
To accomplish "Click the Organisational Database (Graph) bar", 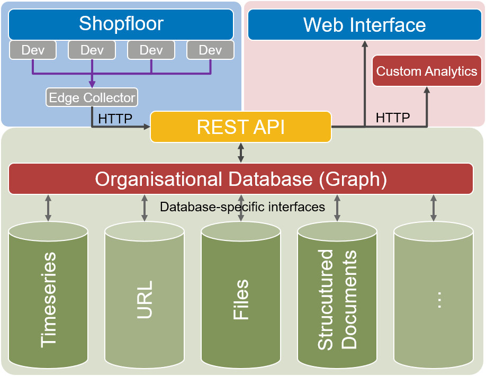I will tap(241, 179).
